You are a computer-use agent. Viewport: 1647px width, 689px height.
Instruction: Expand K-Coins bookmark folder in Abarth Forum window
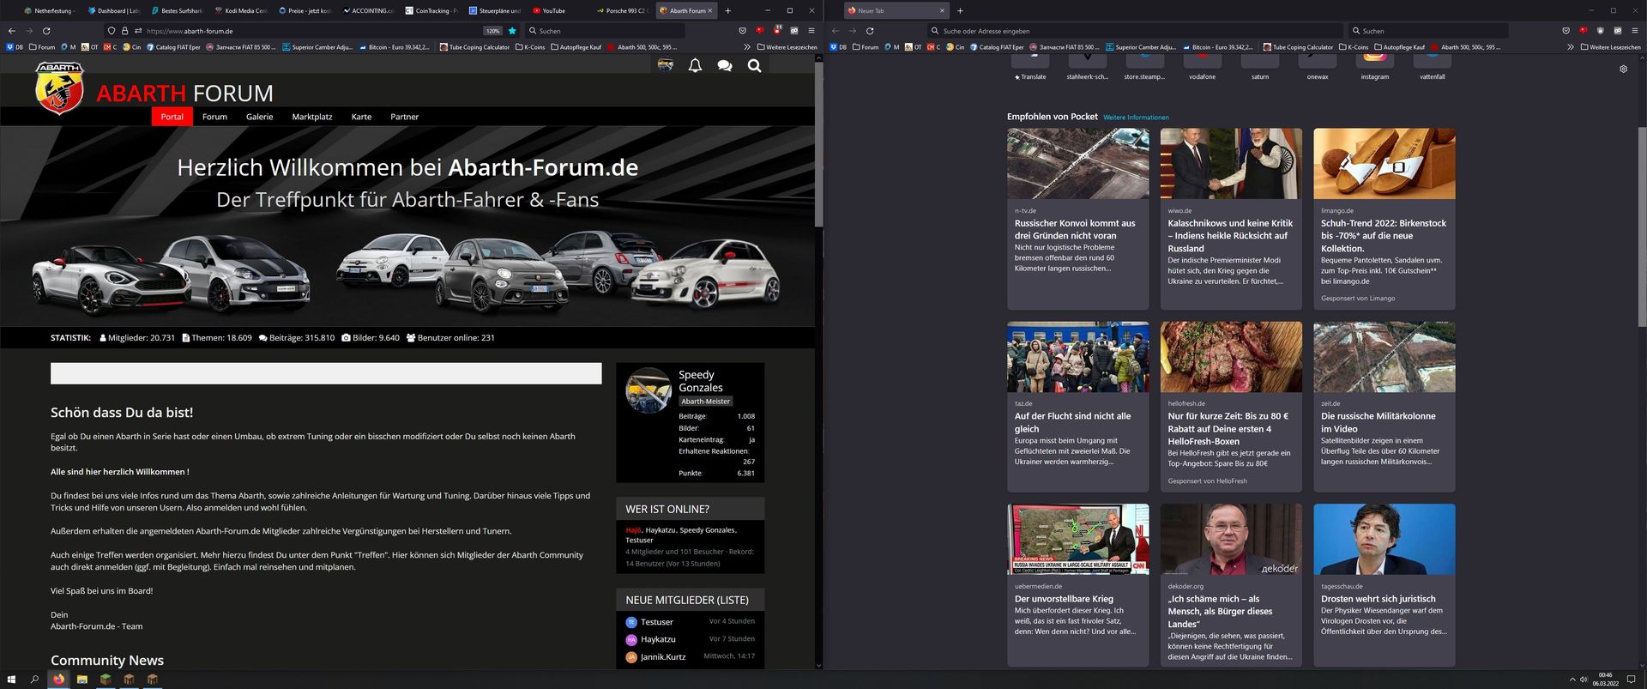click(x=529, y=47)
